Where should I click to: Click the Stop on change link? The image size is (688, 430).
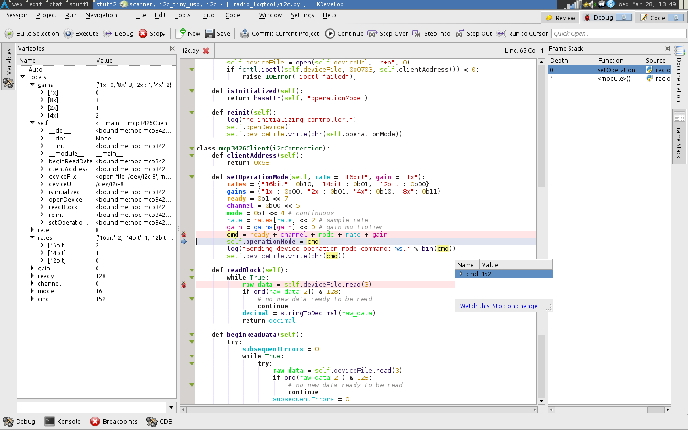[x=515, y=306]
